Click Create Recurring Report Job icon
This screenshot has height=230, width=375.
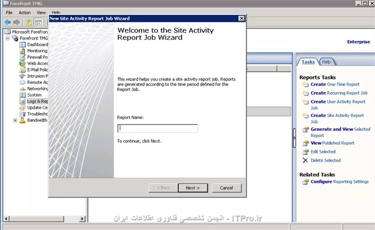[x=305, y=93]
